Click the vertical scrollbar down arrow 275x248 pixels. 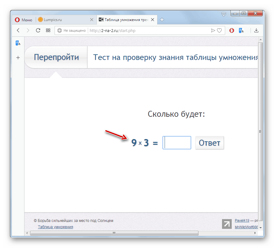click(x=261, y=228)
